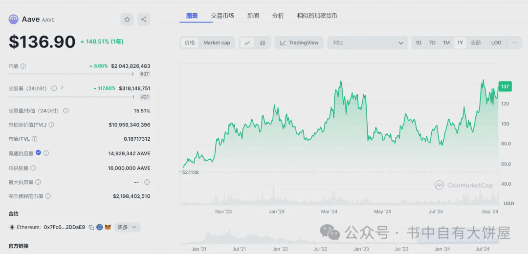Set chart range to 7D
The height and width of the screenshot is (254, 528).
pos(432,42)
